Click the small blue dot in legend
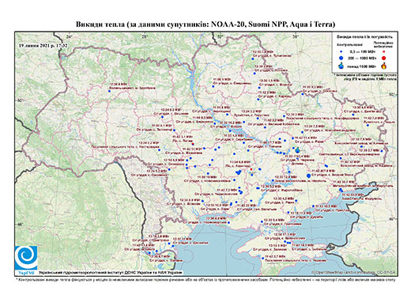The image size is (411, 291). coord(341,51)
